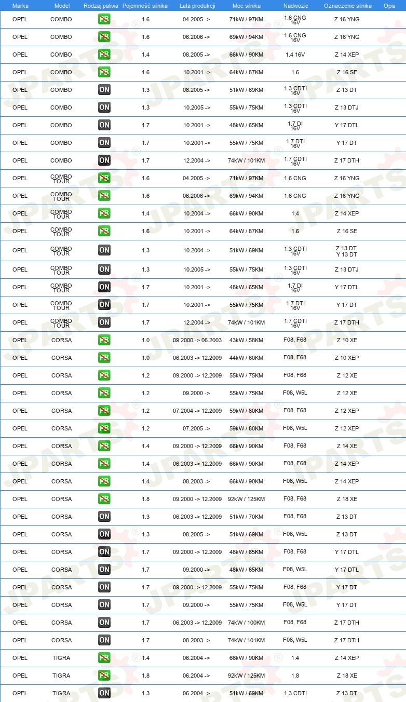Click ON diesel icon in COMBO TOUR Z 13 DT, Y 13 DT row
This screenshot has width=406, height=702.
(104, 250)
